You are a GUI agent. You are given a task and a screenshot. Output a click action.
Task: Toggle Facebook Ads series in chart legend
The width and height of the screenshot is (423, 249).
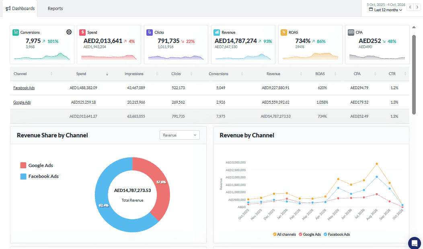point(337,235)
